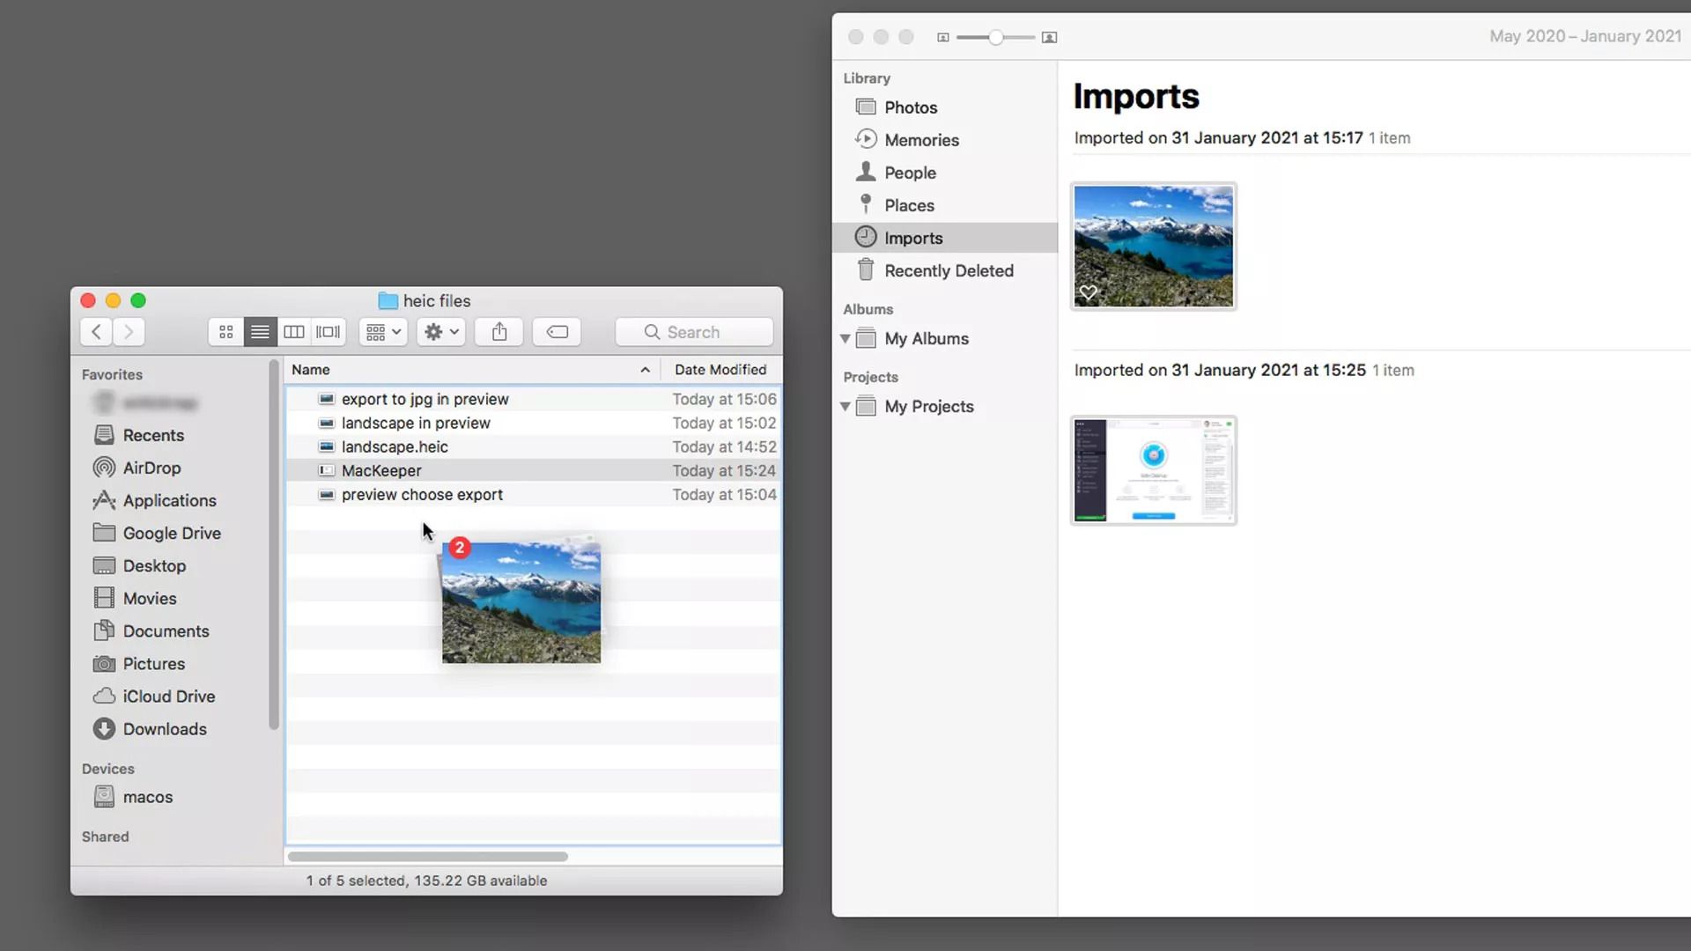
Task: Click the grid view icon in Finder toolbar
Action: click(x=225, y=332)
